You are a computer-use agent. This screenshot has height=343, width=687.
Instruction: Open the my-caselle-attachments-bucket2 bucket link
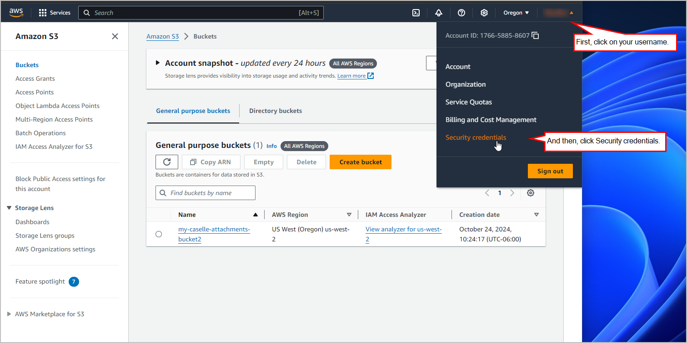tap(214, 234)
